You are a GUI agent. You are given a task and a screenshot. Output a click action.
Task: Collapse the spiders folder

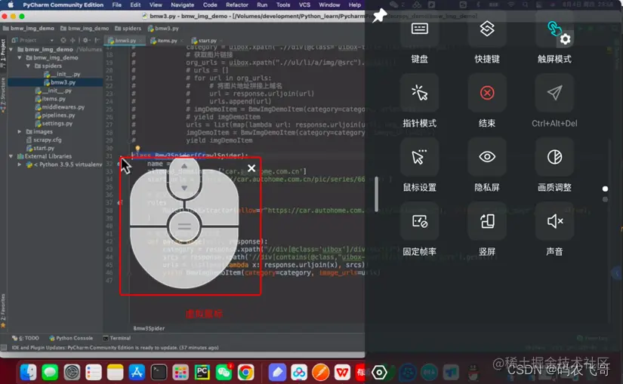click(x=28, y=66)
